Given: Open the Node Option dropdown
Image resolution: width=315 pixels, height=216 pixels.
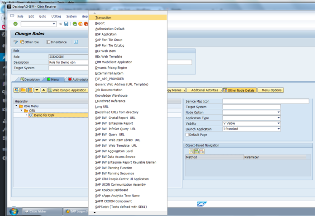Looking at the screenshot, I should pos(279,113).
